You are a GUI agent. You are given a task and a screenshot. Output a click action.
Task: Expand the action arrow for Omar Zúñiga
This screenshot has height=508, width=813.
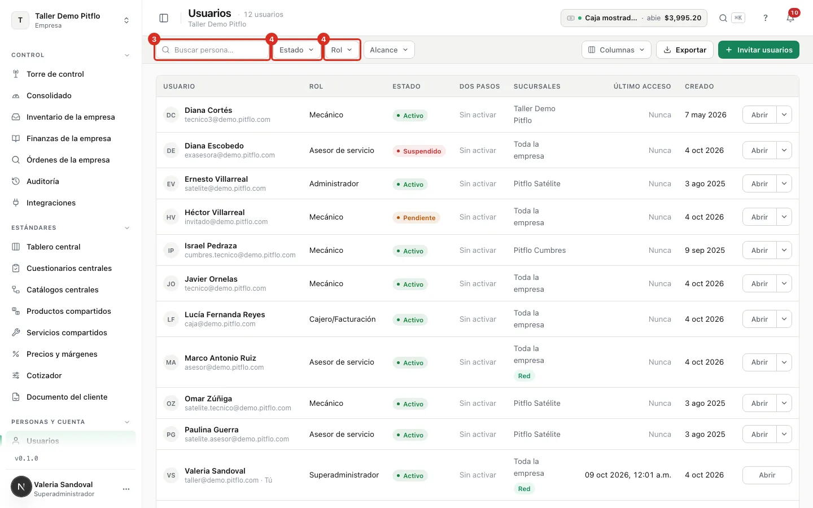[x=784, y=403]
